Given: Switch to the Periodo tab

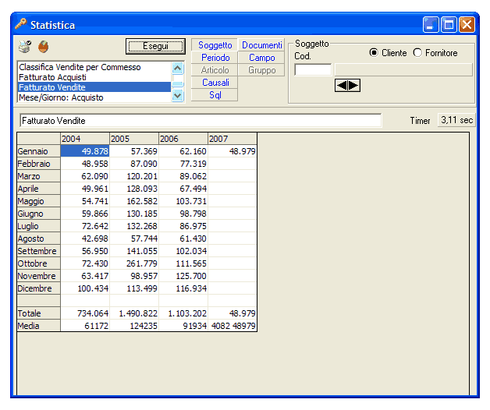Looking at the screenshot, I should coord(215,58).
